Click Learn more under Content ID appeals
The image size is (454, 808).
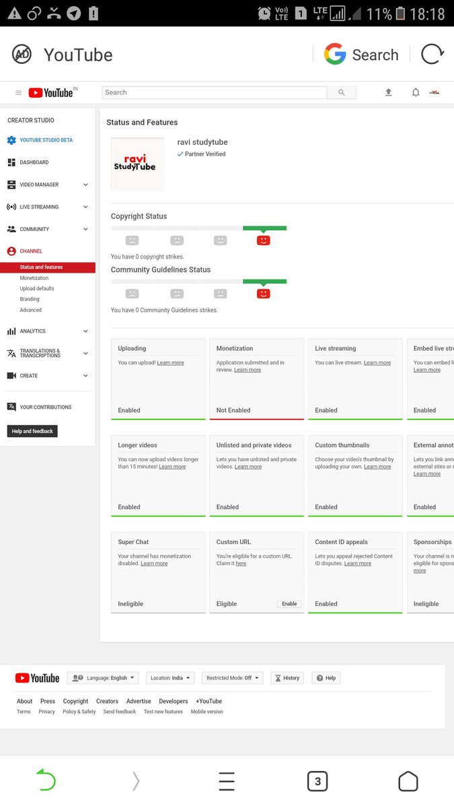pos(358,564)
